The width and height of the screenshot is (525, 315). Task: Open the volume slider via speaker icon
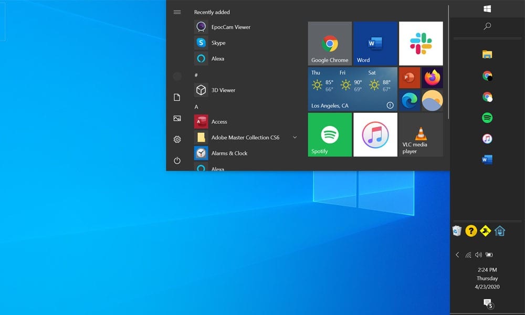click(478, 255)
